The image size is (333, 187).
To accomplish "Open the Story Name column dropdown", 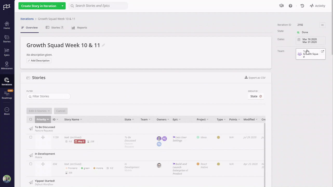I will click(73, 119).
